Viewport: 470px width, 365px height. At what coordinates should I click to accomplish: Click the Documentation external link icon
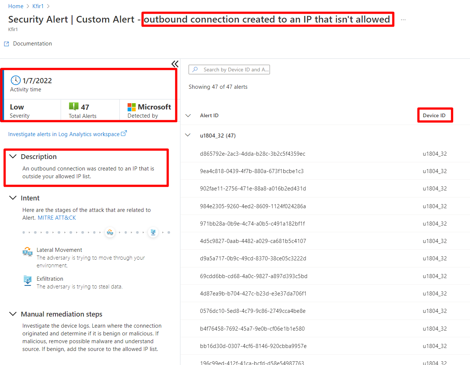pyautogui.click(x=6, y=44)
